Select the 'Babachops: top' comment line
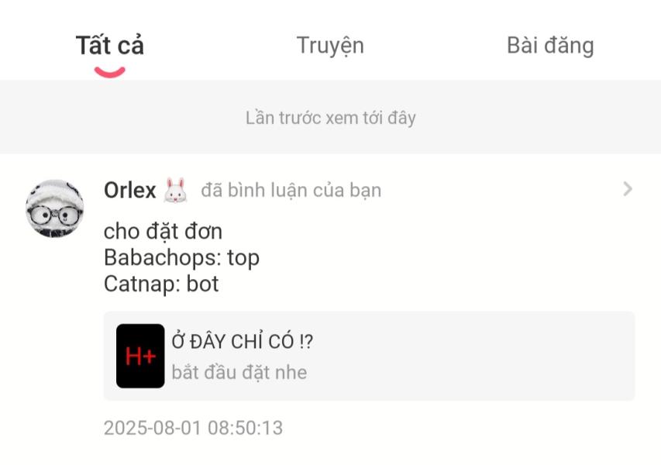Viewport: 661px width, 465px height. click(x=181, y=257)
